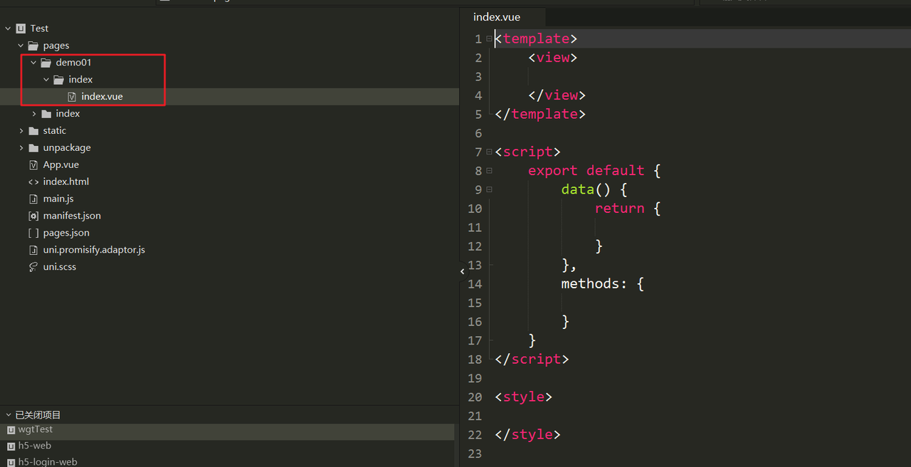Open main.js from the file tree

point(58,199)
